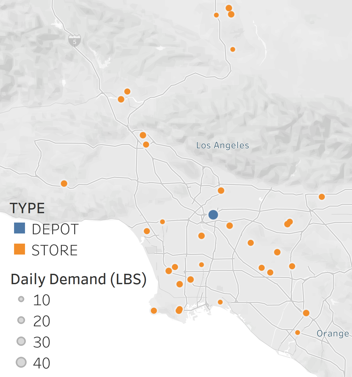Click the blue depot marker on the map

(x=213, y=215)
